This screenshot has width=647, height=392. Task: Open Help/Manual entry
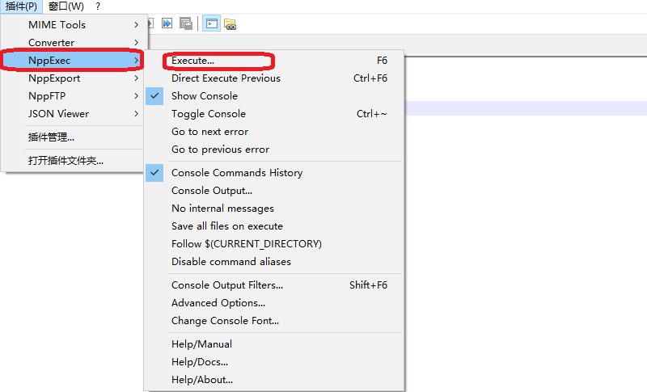tap(274, 344)
